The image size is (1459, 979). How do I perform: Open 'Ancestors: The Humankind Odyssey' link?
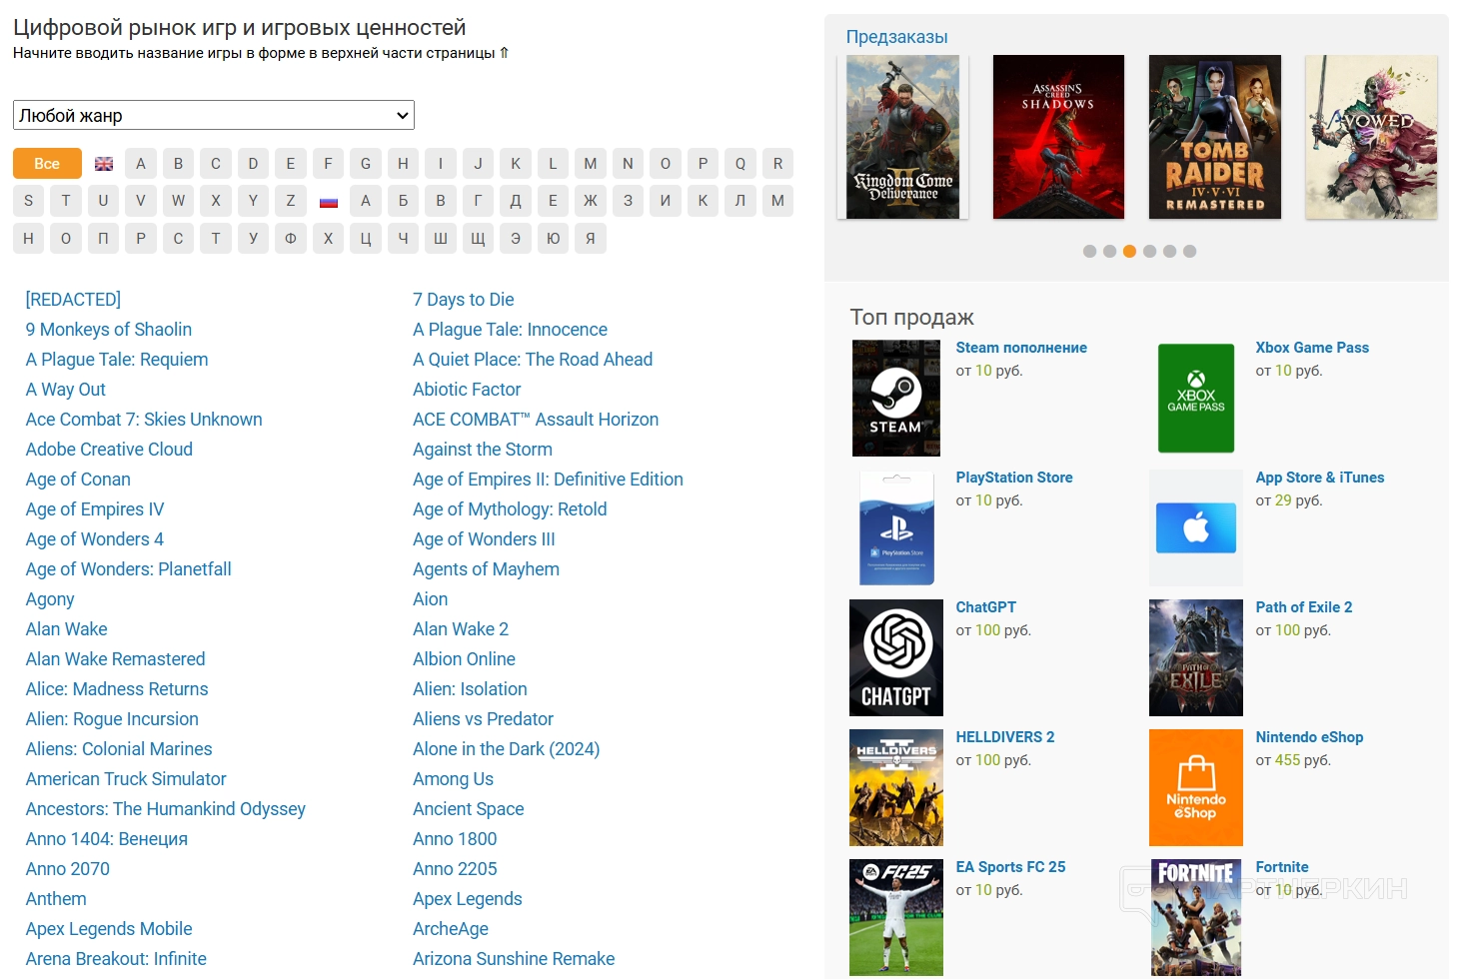point(166,809)
